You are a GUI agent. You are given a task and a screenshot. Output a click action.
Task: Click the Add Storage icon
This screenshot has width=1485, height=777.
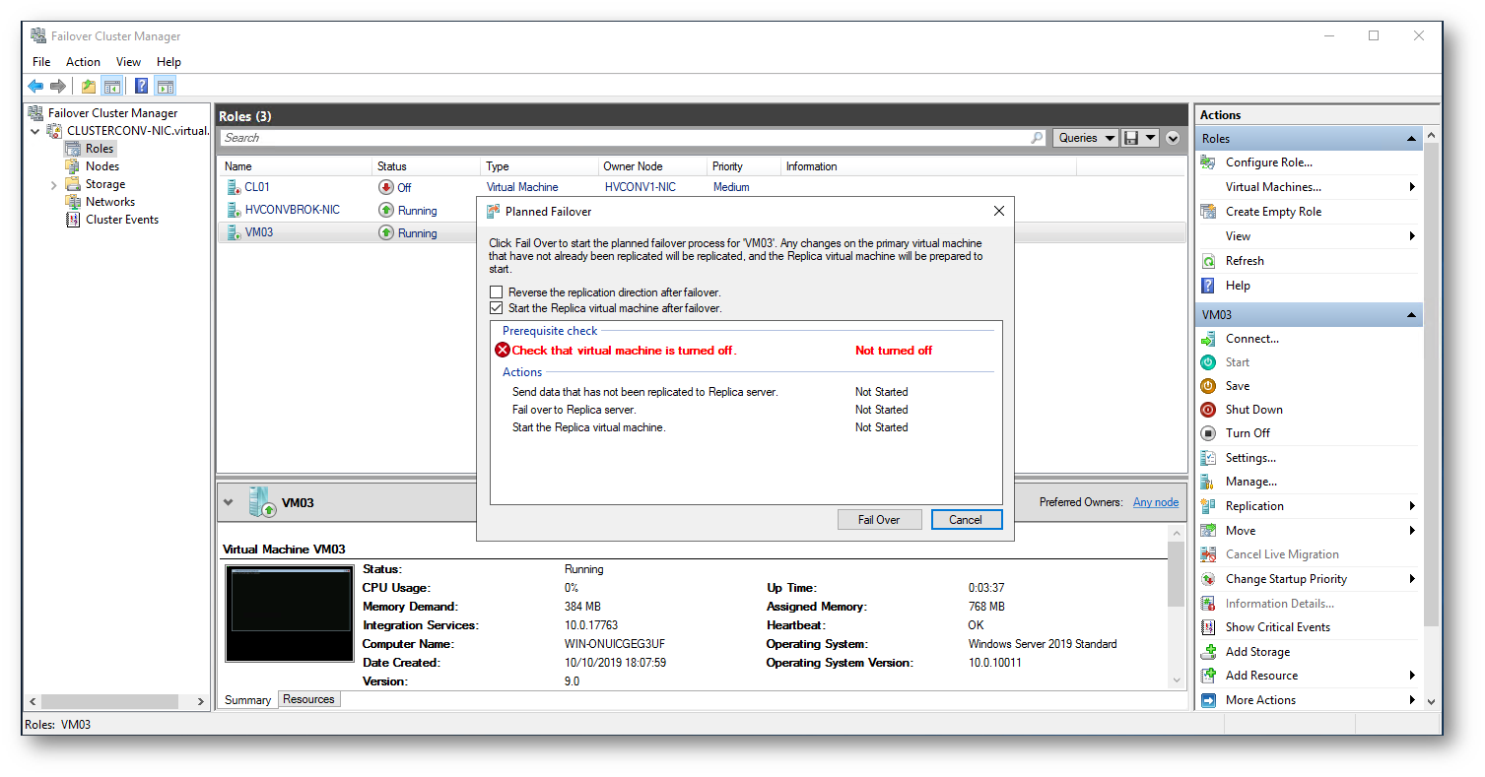click(x=1208, y=652)
